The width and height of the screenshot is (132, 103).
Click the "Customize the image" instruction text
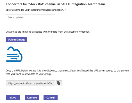pos(48,32)
